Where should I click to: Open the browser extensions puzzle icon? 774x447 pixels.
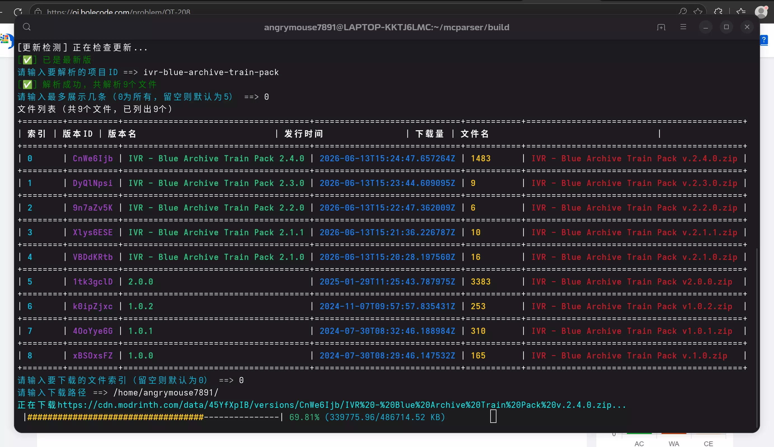click(x=718, y=12)
